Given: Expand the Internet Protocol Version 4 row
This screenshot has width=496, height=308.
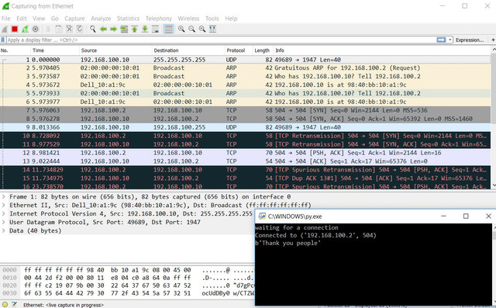Looking at the screenshot, I should point(3,213).
